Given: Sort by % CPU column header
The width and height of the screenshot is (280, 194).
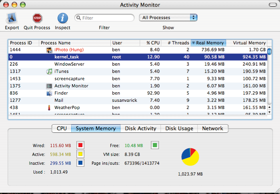Looking at the screenshot, I should click(150, 43).
